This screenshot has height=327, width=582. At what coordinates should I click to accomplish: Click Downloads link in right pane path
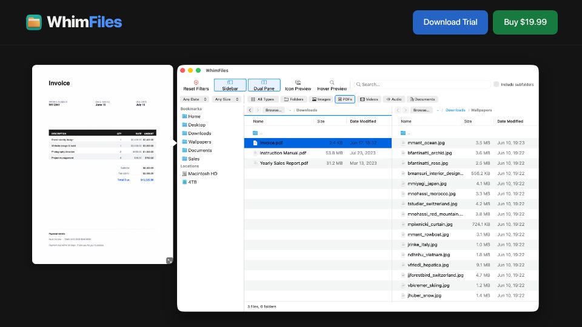coord(455,110)
